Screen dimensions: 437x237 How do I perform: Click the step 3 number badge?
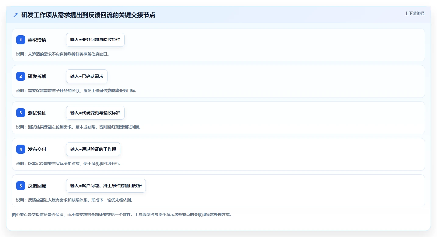pyautogui.click(x=21, y=113)
